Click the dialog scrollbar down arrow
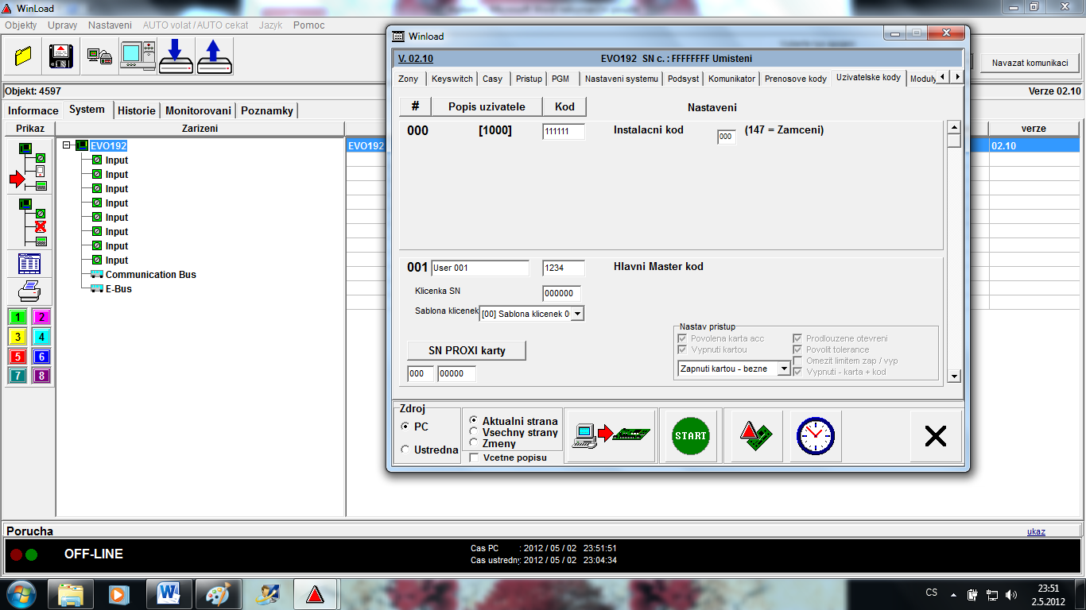This screenshot has height=610, width=1086. (954, 376)
